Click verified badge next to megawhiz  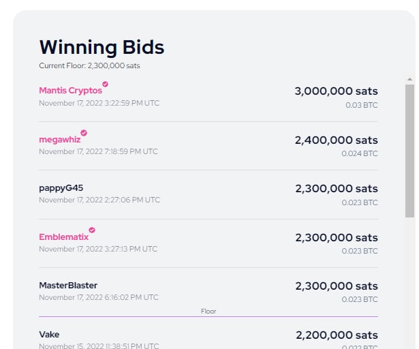coord(84,133)
